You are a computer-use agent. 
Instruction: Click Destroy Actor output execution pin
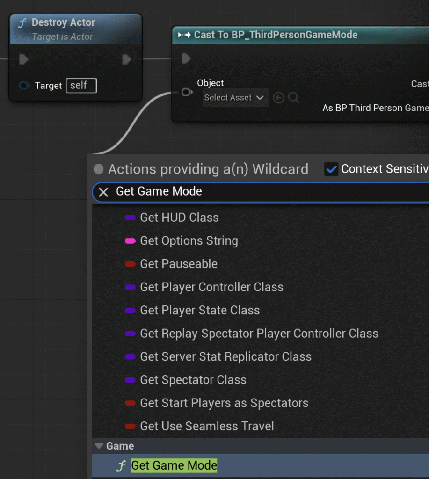(x=126, y=59)
